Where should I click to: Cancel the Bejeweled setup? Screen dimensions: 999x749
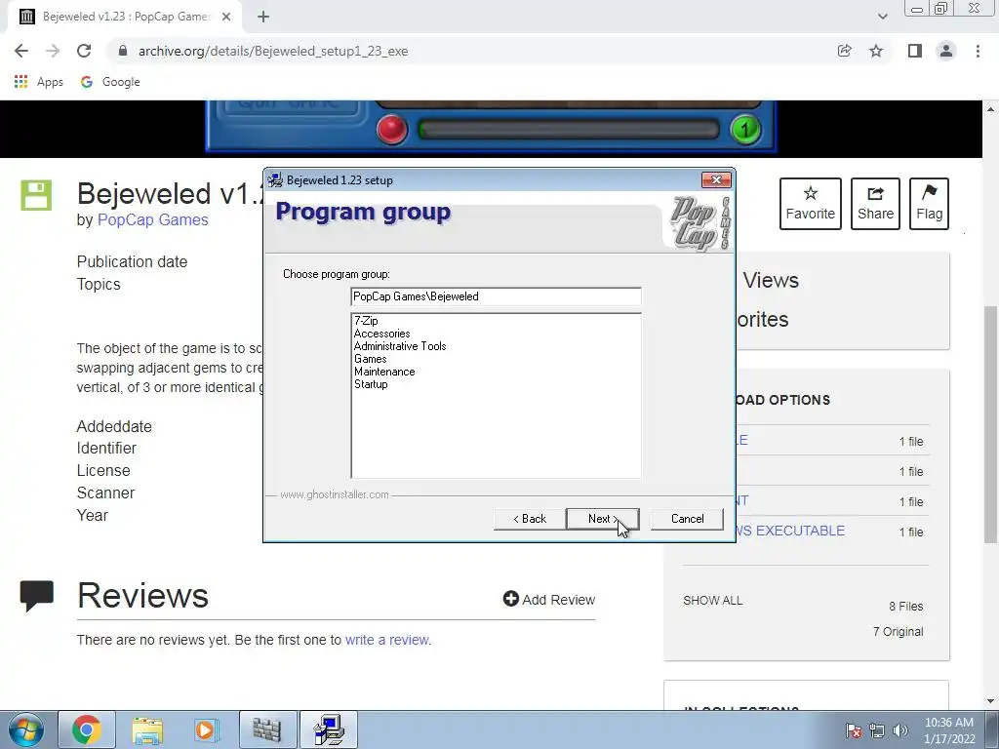point(687,519)
